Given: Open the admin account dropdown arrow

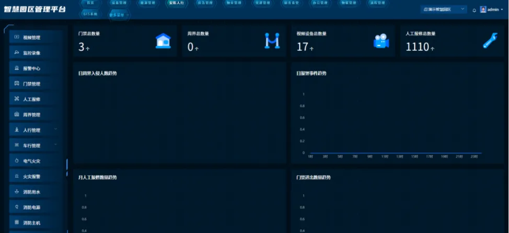Looking at the screenshot, I should [502, 10].
